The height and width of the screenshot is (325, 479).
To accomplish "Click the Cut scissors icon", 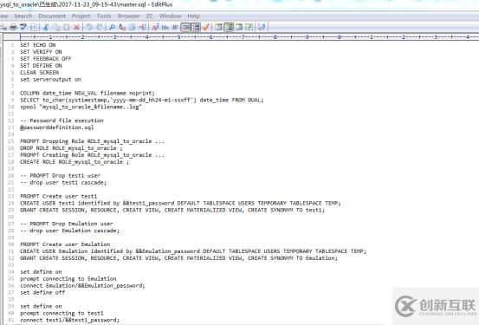I will [x=46, y=27].
